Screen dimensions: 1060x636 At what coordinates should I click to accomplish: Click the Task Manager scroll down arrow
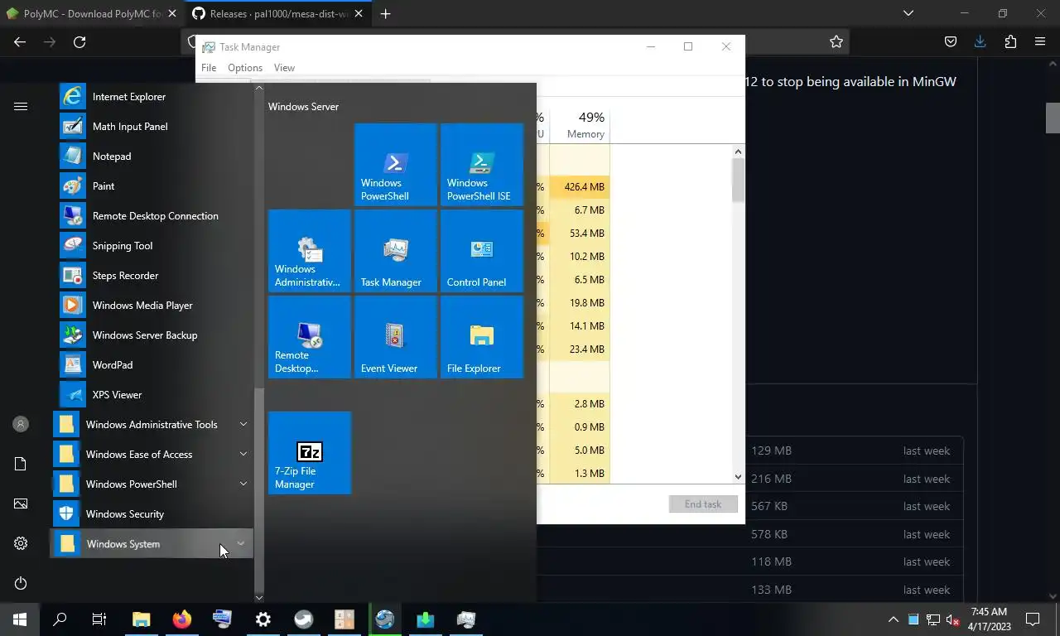pyautogui.click(x=738, y=477)
